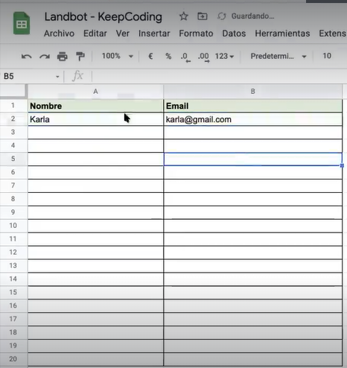Select row 1 header
This screenshot has height=368, width=347.
(x=13, y=106)
